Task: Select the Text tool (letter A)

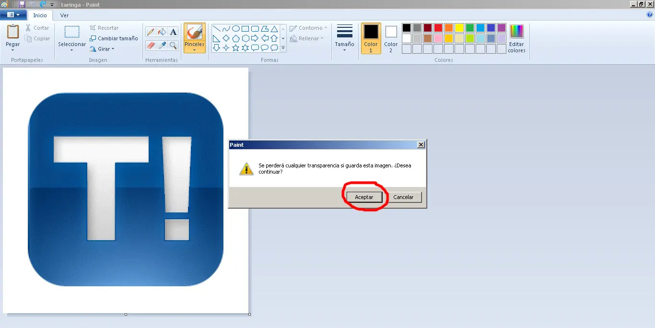Action: point(173,32)
